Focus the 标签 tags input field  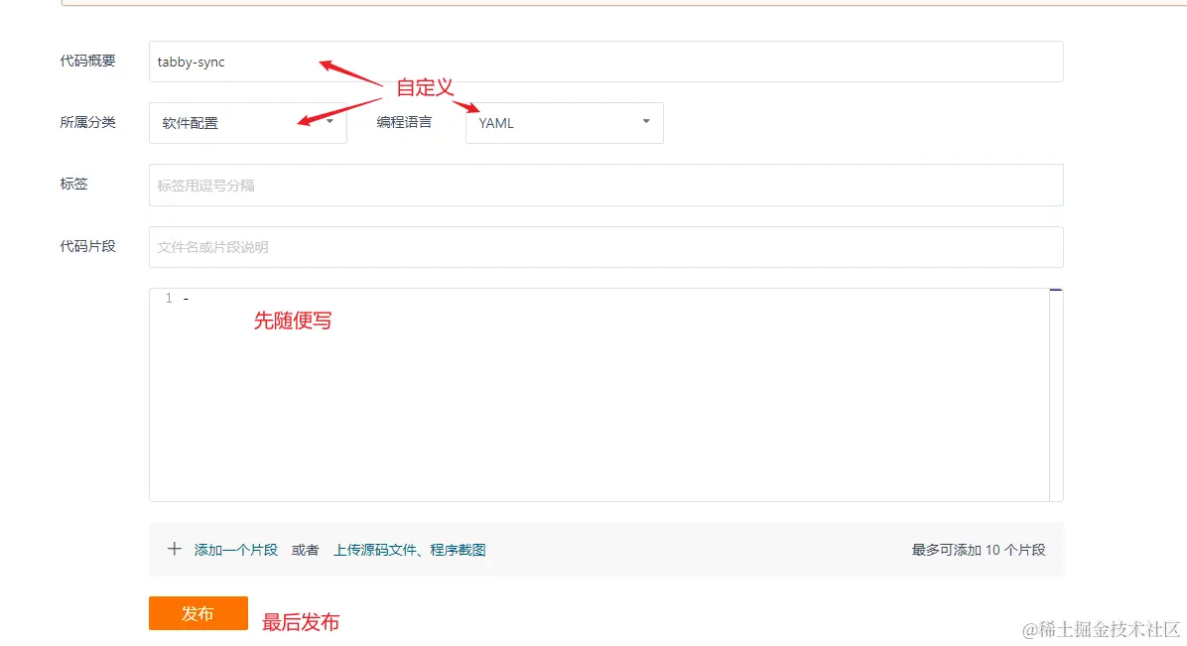point(605,185)
